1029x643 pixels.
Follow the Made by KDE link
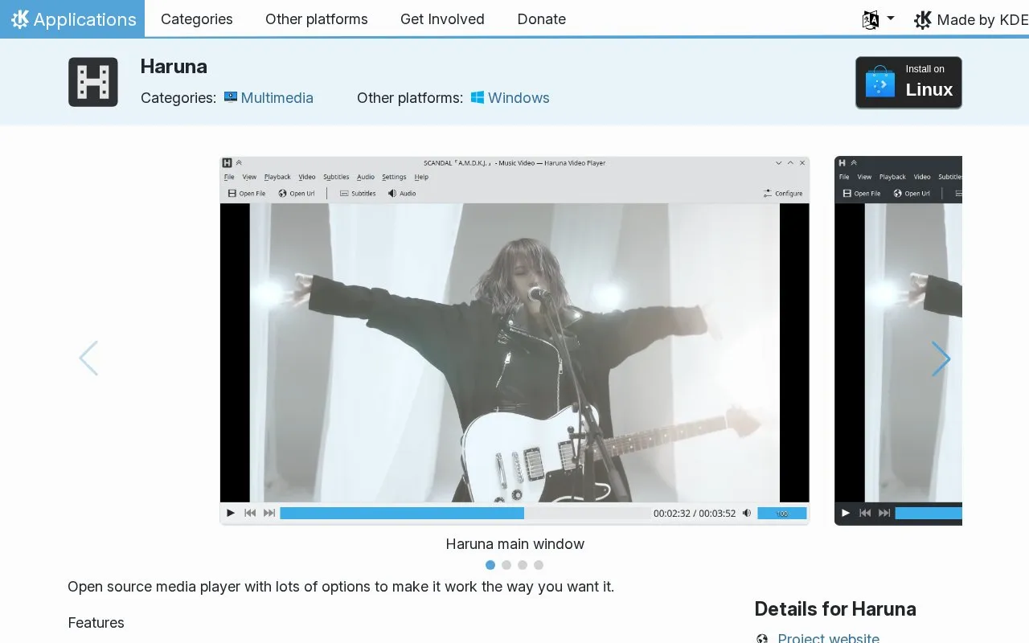point(971,19)
